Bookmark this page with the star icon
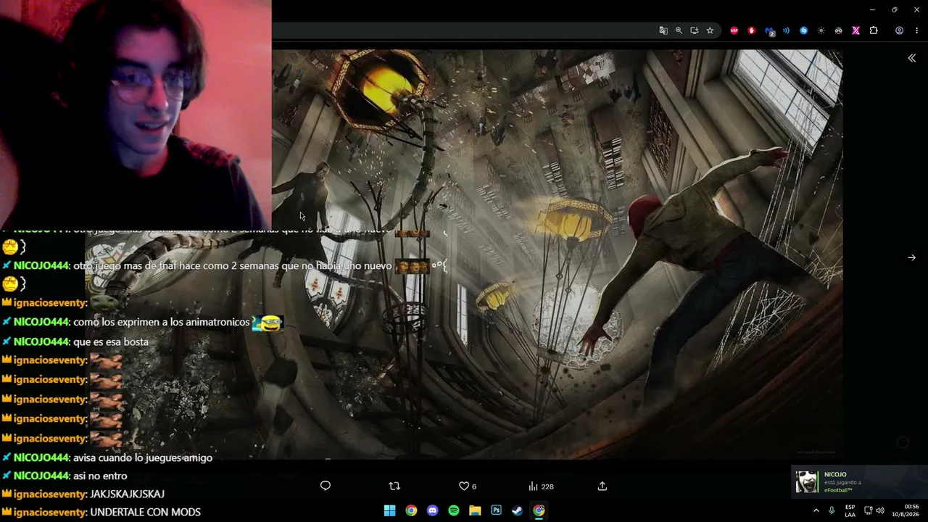The width and height of the screenshot is (928, 522). (x=710, y=30)
